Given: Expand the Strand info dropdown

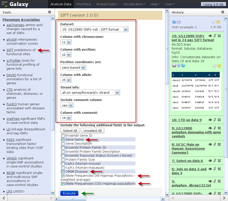Looking at the screenshot, I should pyautogui.click(x=90, y=93).
